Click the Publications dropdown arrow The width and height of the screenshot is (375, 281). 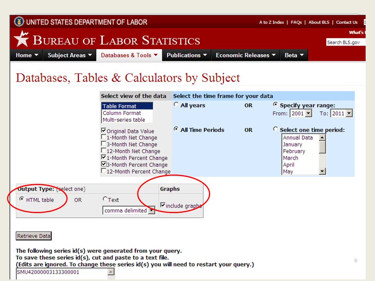[205, 55]
